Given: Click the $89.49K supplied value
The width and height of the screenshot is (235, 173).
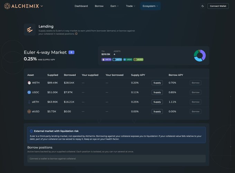Looking at the screenshot, I should point(53,83).
